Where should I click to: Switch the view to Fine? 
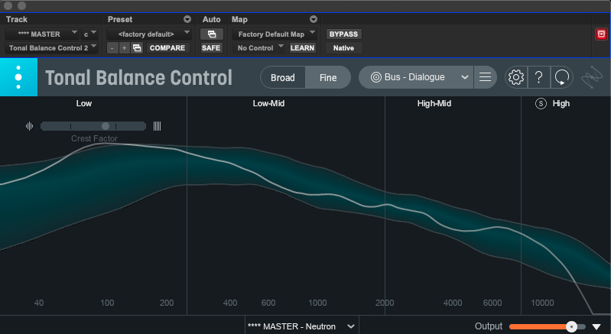point(328,77)
